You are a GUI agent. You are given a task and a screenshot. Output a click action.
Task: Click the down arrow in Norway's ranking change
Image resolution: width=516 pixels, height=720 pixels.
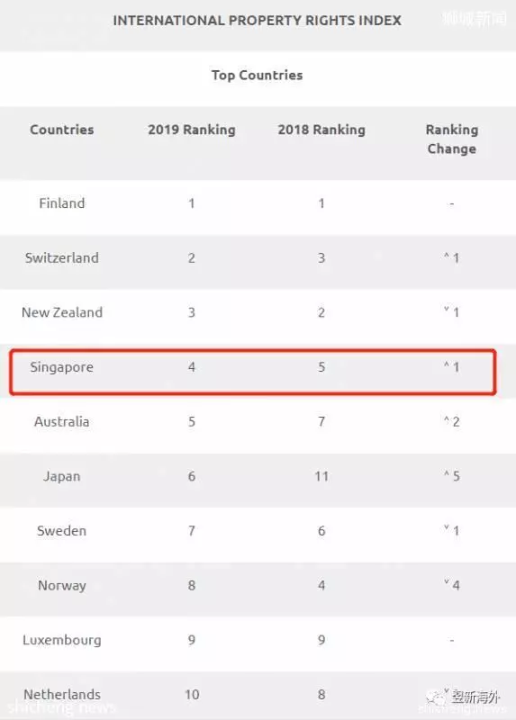[446, 582]
